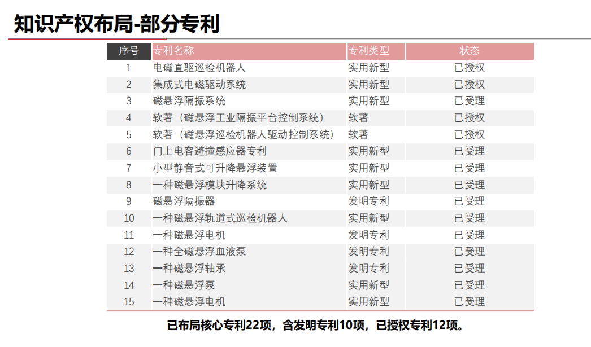Select the 状态 column header

coord(470,51)
